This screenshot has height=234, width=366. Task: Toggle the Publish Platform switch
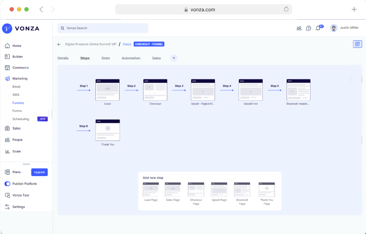point(7,183)
